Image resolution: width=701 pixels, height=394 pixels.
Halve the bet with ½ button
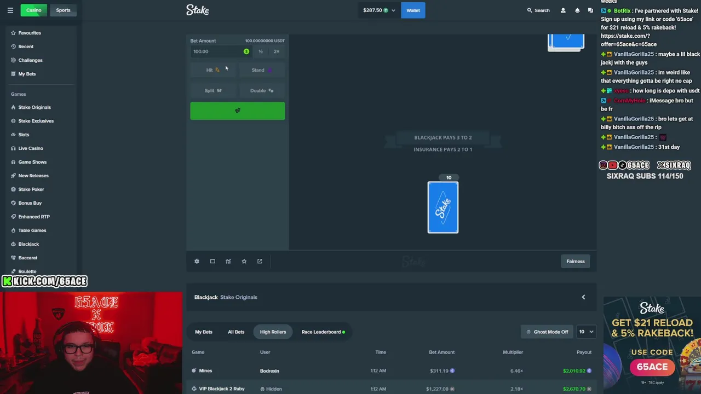click(261, 51)
